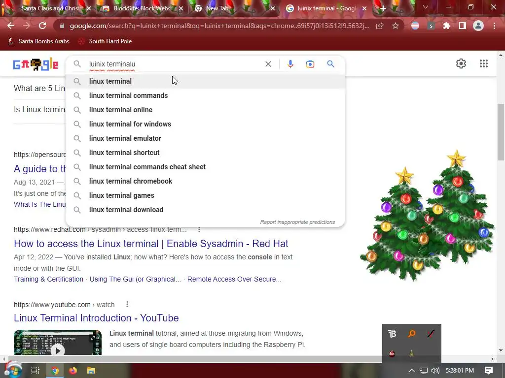505x378 pixels.
Task: Open Google apps grid
Action: [x=484, y=63]
